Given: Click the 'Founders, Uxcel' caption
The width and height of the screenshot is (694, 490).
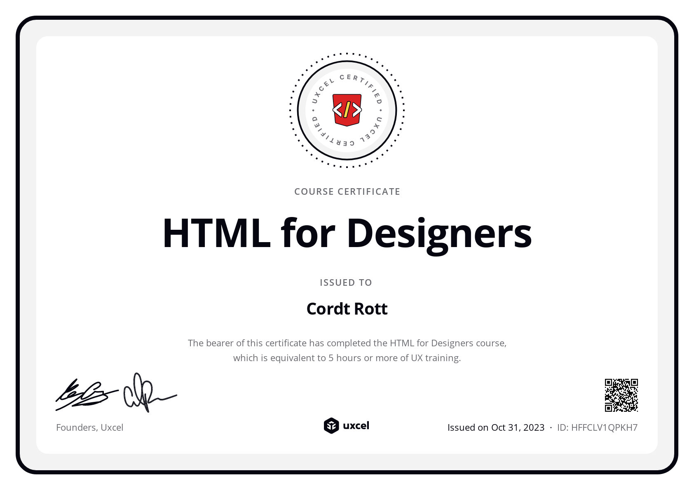Looking at the screenshot, I should click(x=89, y=427).
